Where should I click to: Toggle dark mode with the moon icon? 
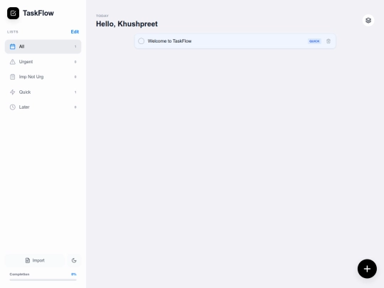(x=74, y=260)
